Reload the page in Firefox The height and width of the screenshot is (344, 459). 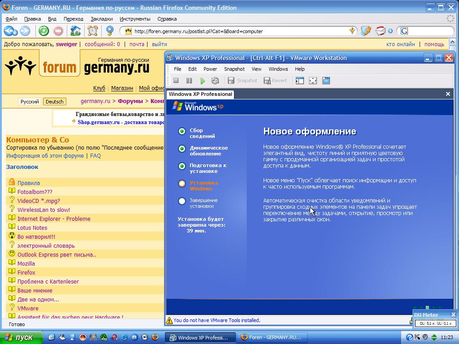point(44,31)
